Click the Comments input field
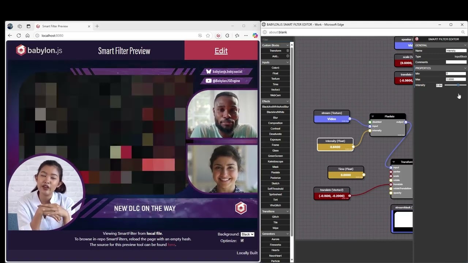This screenshot has height=263, width=468. [x=456, y=62]
